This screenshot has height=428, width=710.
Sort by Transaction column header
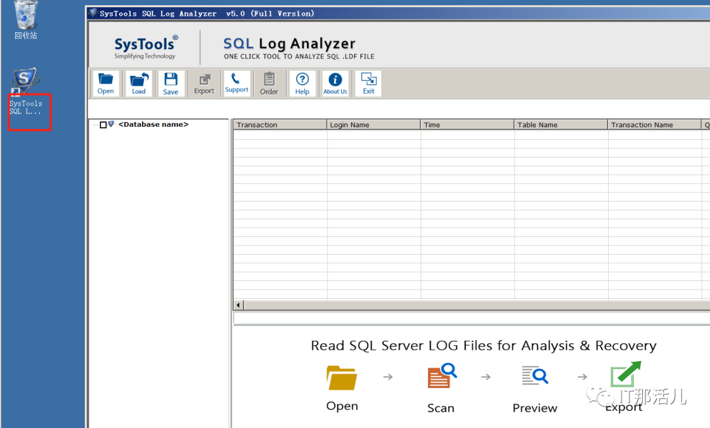point(280,125)
